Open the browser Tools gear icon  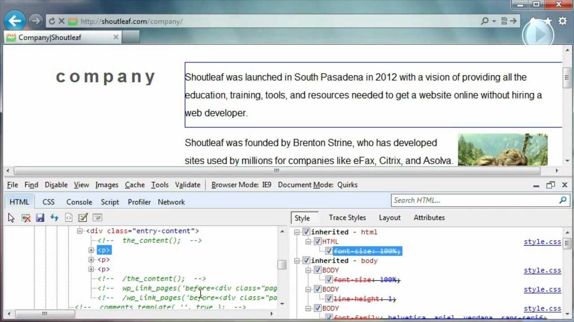point(563,21)
